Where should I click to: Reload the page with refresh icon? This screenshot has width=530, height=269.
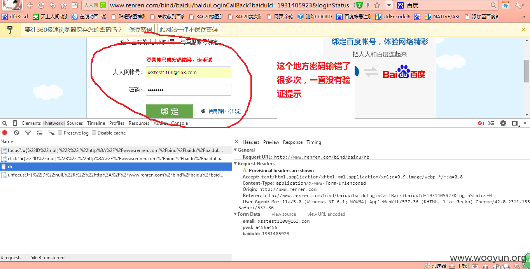point(41,5)
